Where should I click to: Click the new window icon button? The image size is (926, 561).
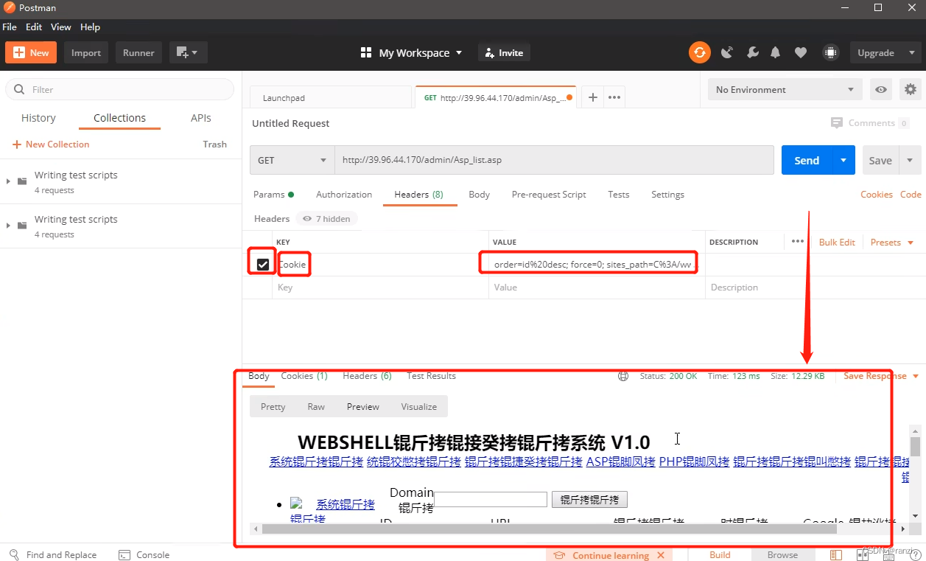pyautogui.click(x=188, y=52)
